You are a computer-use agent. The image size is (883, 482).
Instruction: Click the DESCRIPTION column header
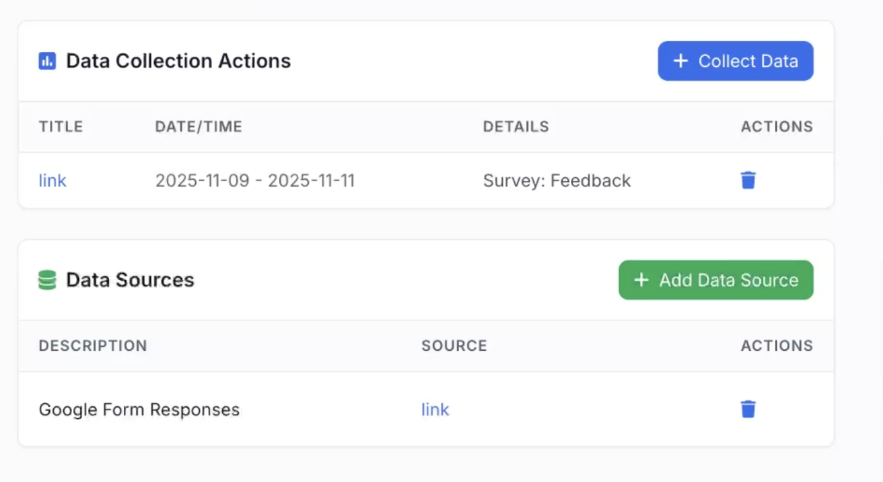point(93,346)
